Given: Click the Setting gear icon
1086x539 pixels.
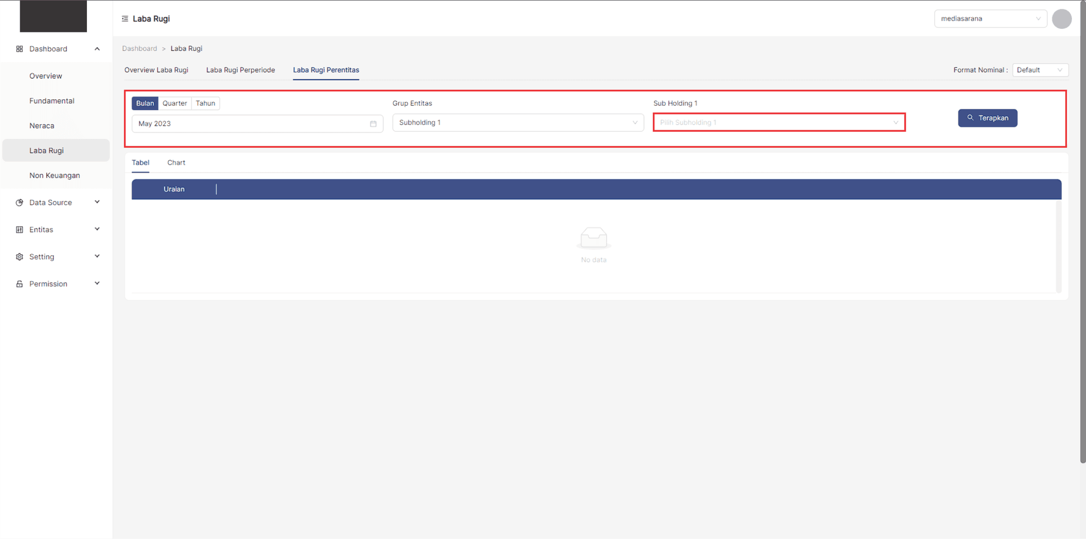Looking at the screenshot, I should pyautogui.click(x=20, y=257).
